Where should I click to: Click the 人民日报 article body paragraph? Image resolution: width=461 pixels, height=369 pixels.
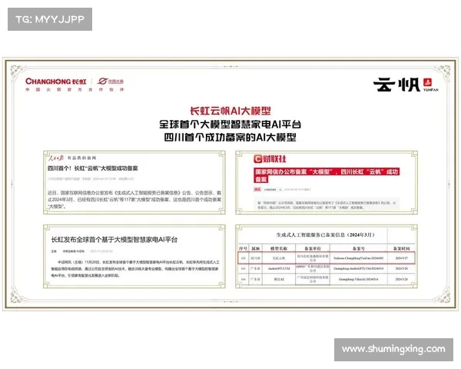(134, 200)
